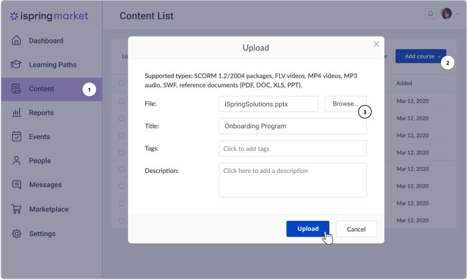Click the user profile avatar
467x280 pixels.
pyautogui.click(x=446, y=14)
